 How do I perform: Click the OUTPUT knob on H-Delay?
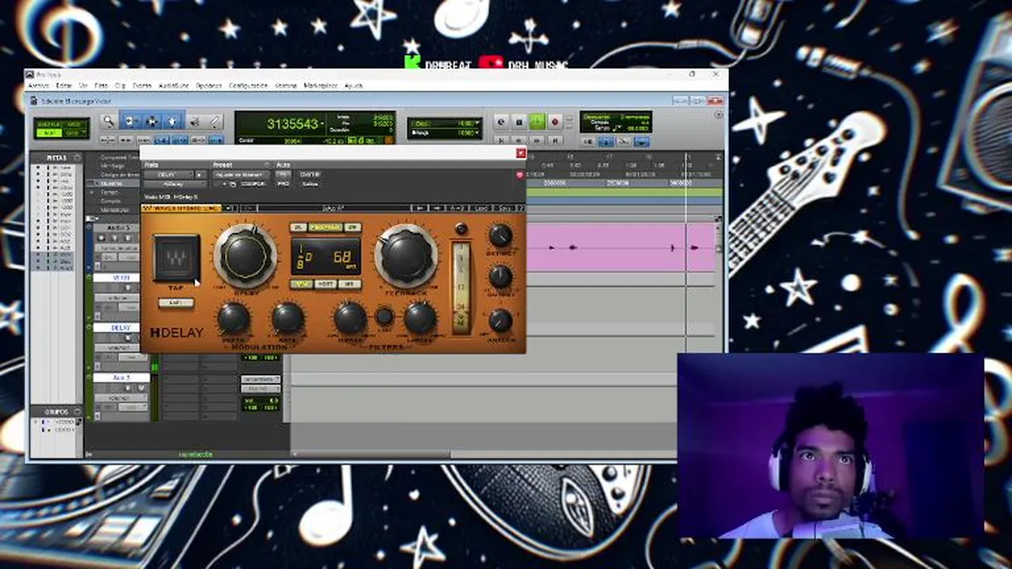pos(500,277)
